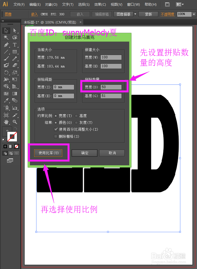Apply Gradient via the gradient swatch button
This screenshot has width=197, height=269.
click(x=11, y=146)
